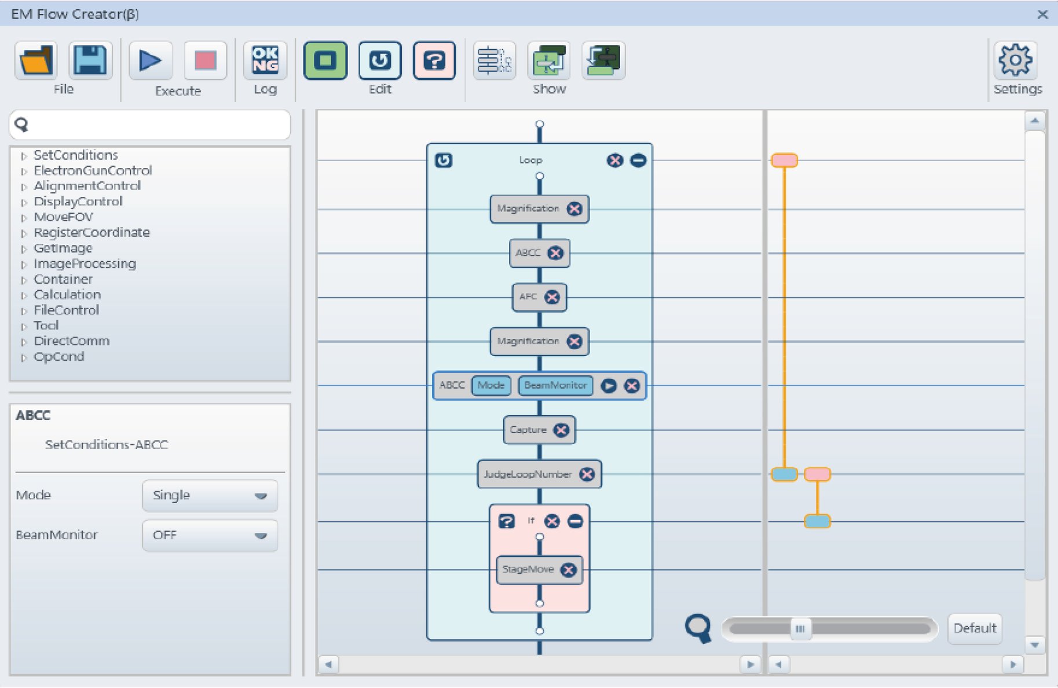Save flow with the floppy disk icon
The width and height of the screenshot is (1058, 688).
point(90,60)
